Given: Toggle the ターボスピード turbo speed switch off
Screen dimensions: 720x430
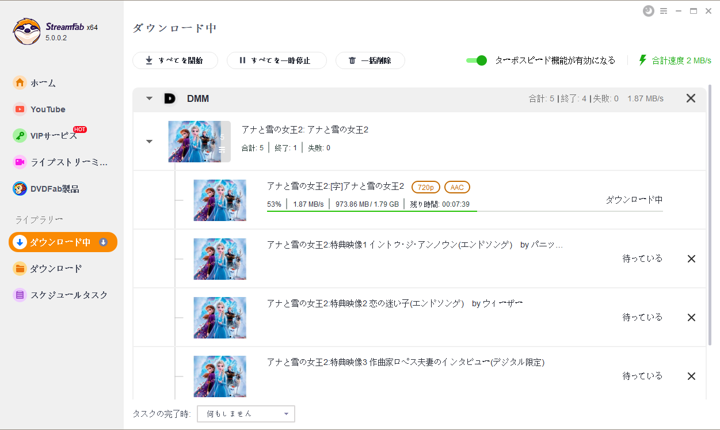Looking at the screenshot, I should pos(477,60).
